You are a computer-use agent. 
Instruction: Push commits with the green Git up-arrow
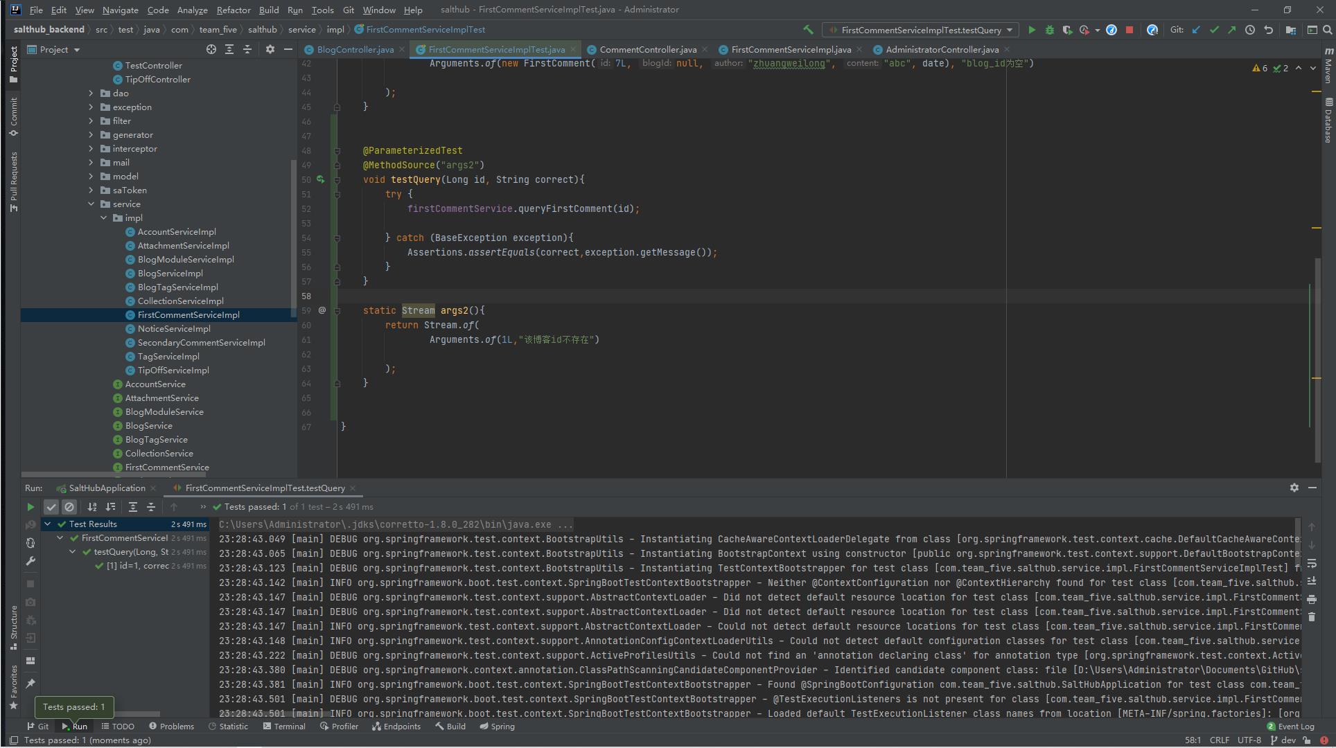point(1231,30)
